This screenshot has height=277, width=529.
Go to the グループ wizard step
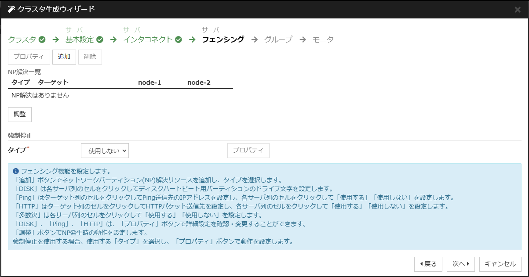[x=278, y=40]
